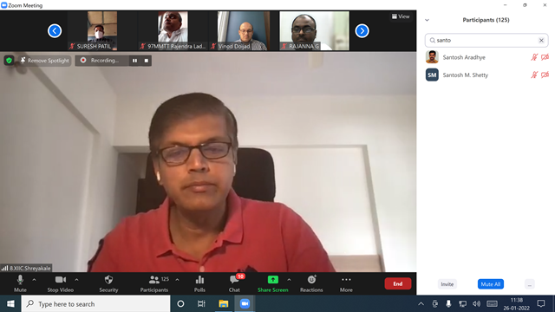555x312 pixels.
Task: Open the View layout menu
Action: coord(401,16)
